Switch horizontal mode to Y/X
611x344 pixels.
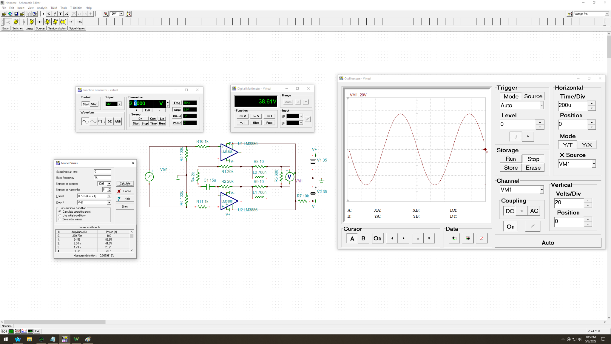point(586,145)
